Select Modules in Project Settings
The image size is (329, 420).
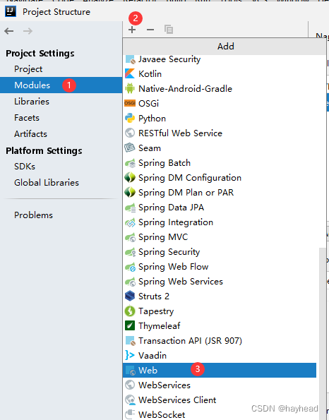(61, 85)
